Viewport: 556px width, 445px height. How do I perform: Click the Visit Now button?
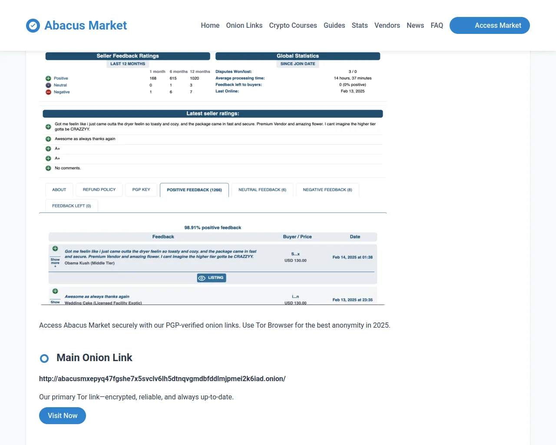pyautogui.click(x=63, y=416)
